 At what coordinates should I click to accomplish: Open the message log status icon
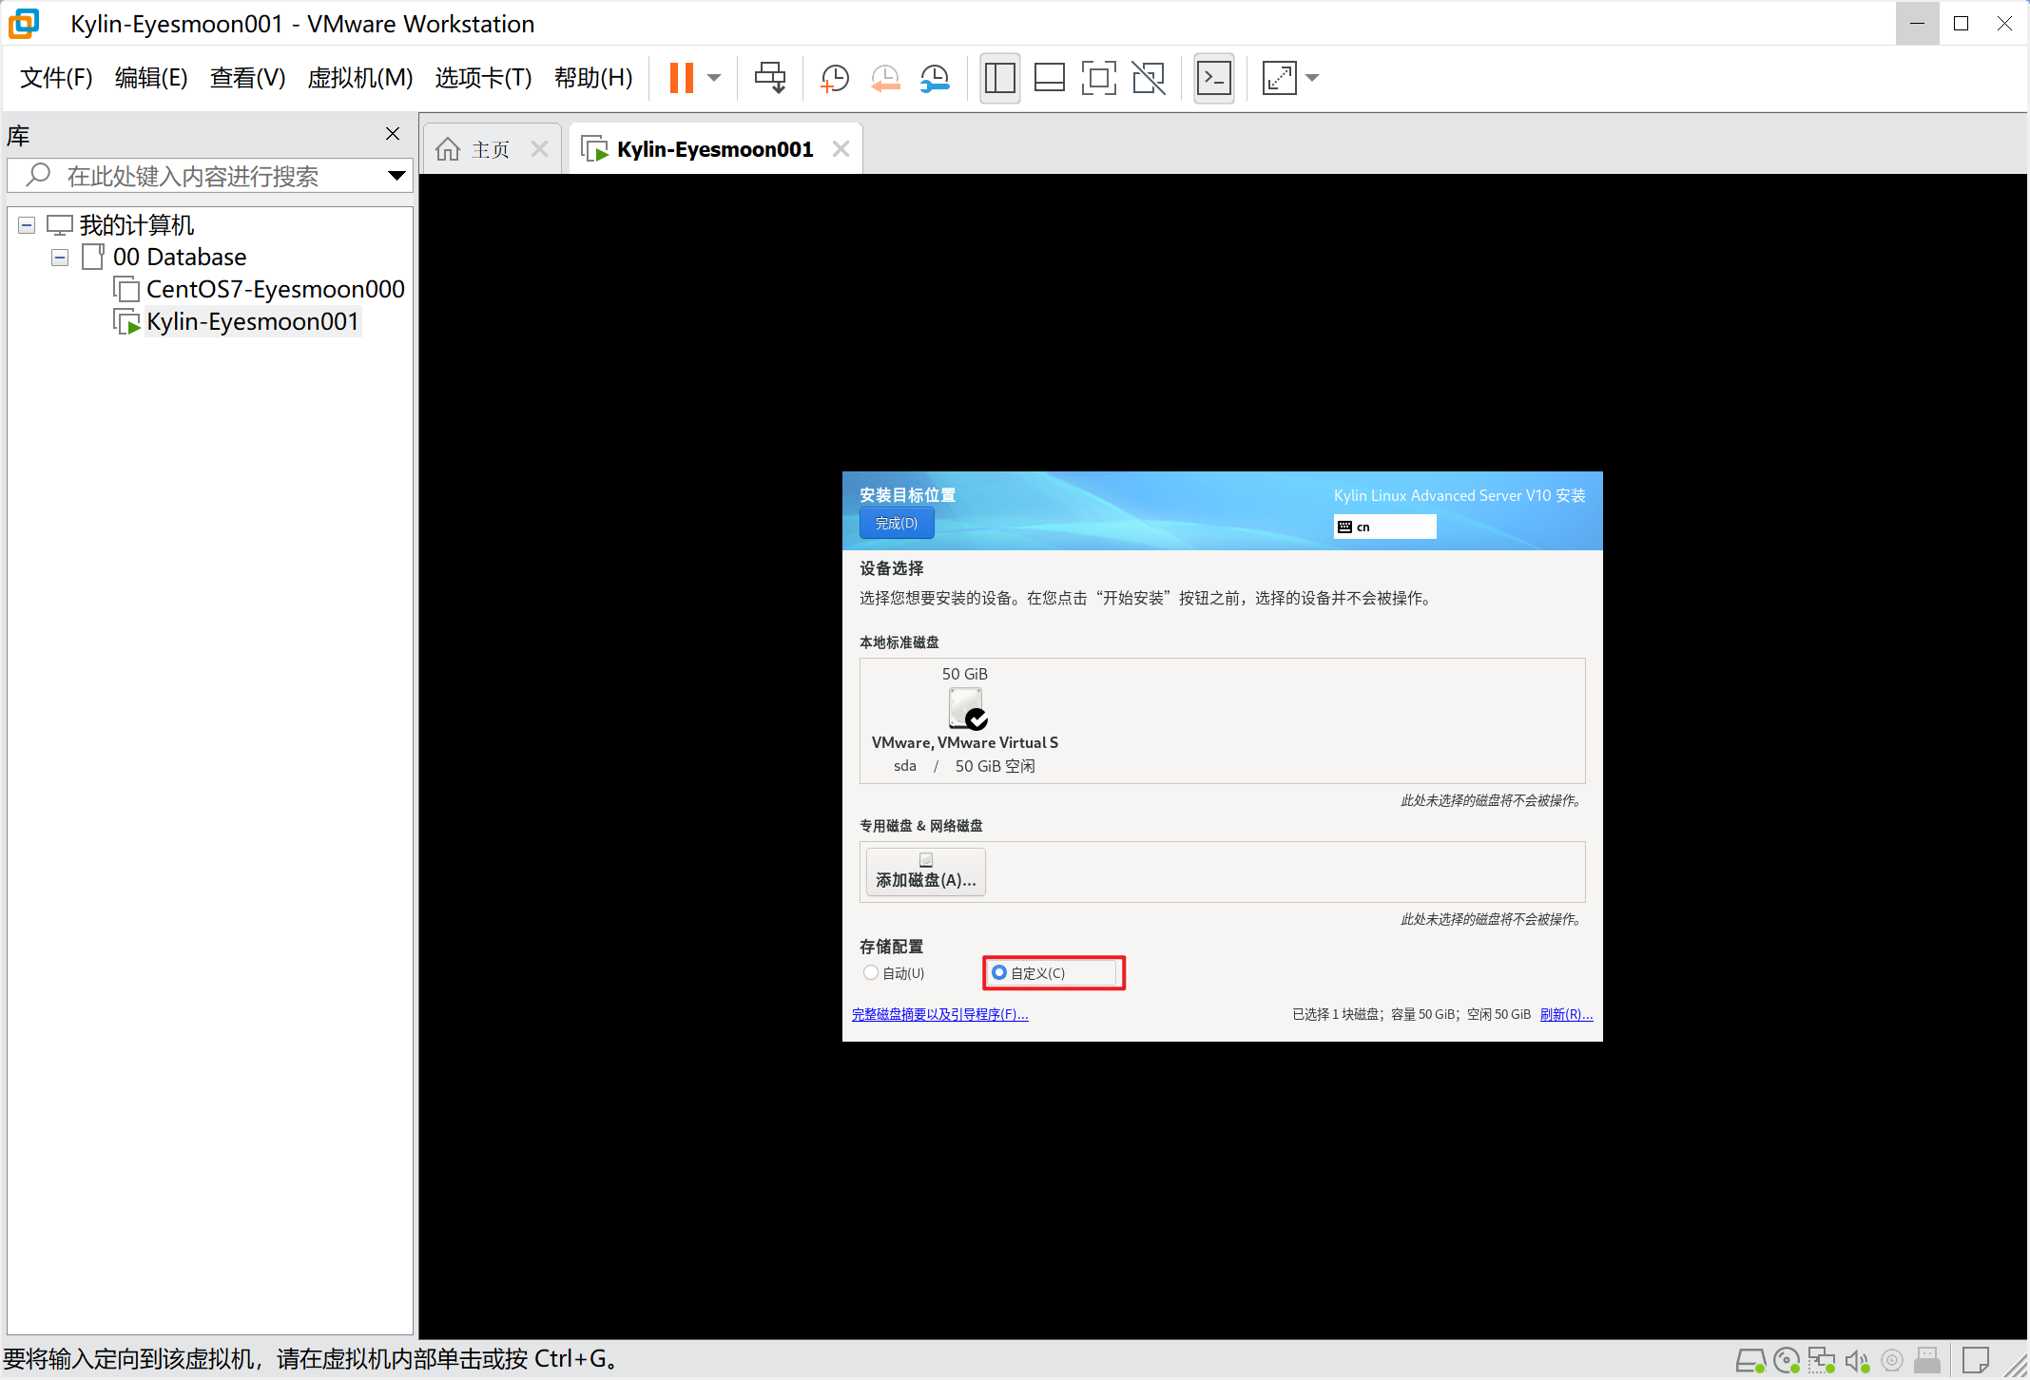tap(1976, 1360)
